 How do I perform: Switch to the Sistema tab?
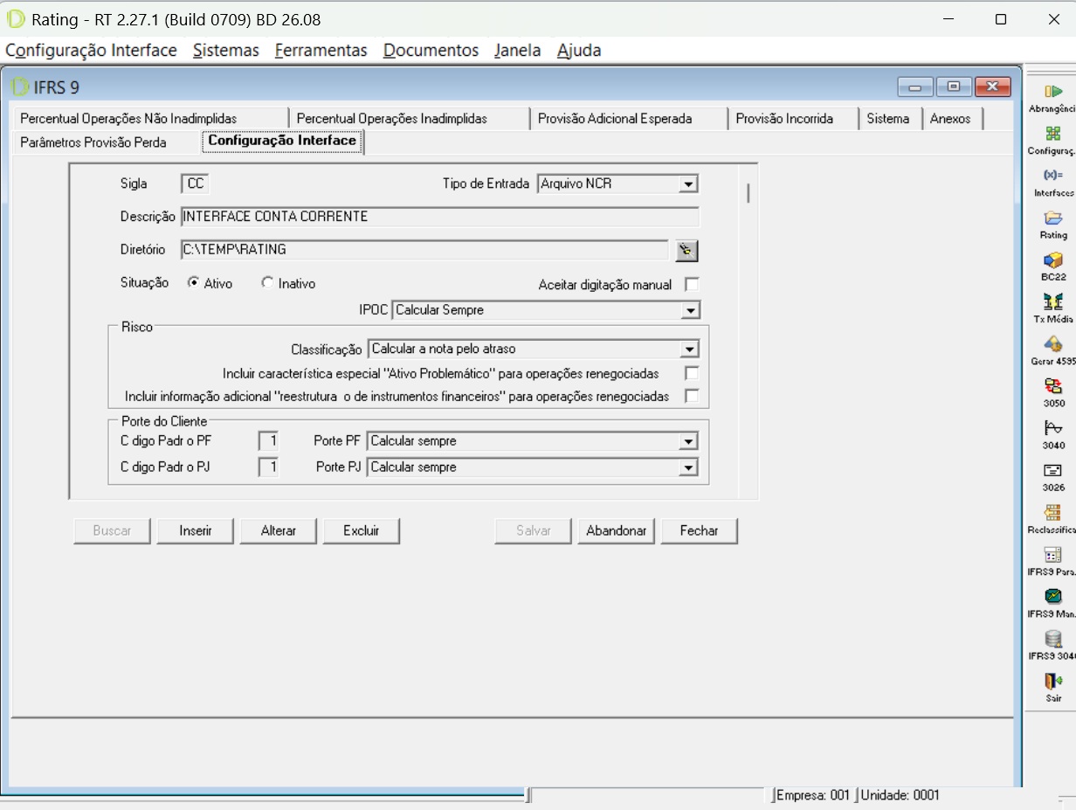click(x=891, y=119)
